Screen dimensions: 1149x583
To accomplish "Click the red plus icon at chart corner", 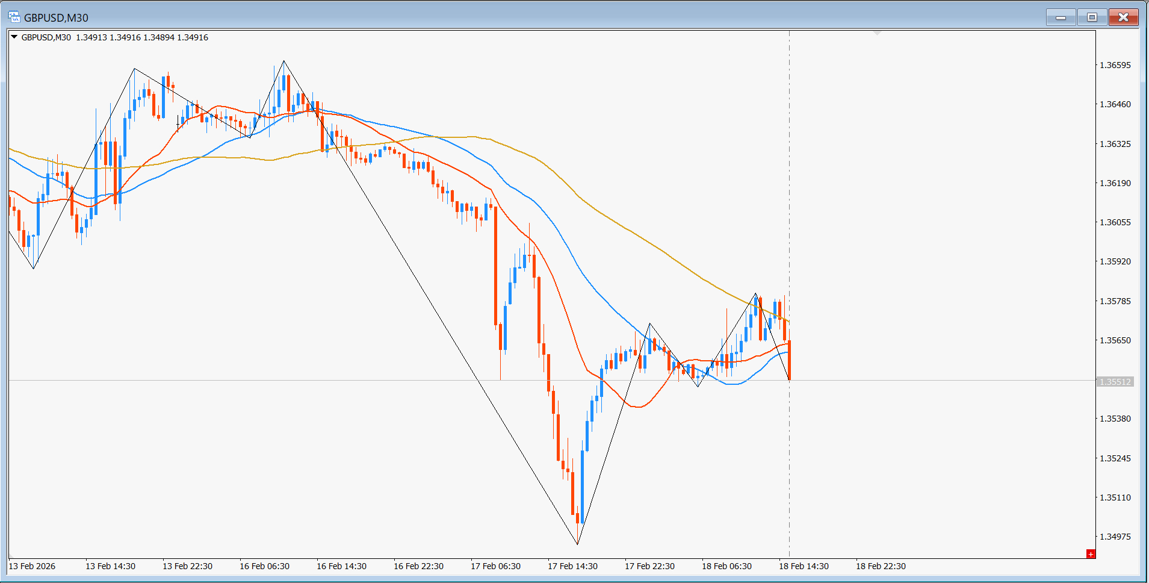I will (x=1090, y=553).
